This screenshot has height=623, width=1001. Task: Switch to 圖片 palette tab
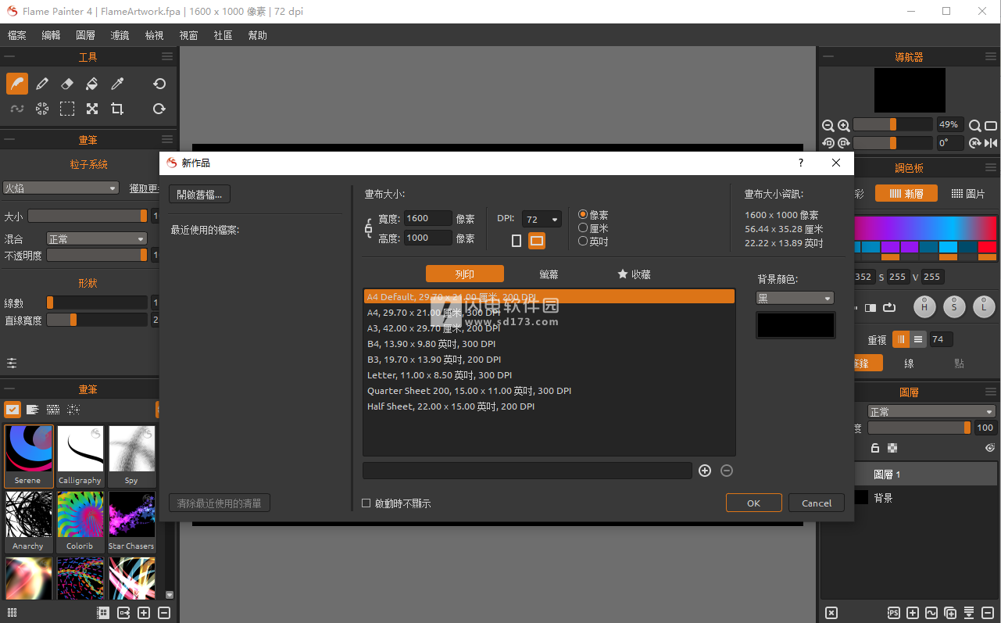[x=968, y=193]
